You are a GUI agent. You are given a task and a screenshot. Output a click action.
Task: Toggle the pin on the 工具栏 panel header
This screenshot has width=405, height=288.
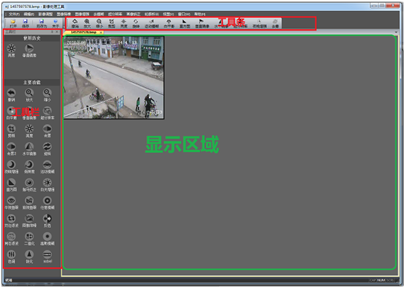(x=52, y=32)
